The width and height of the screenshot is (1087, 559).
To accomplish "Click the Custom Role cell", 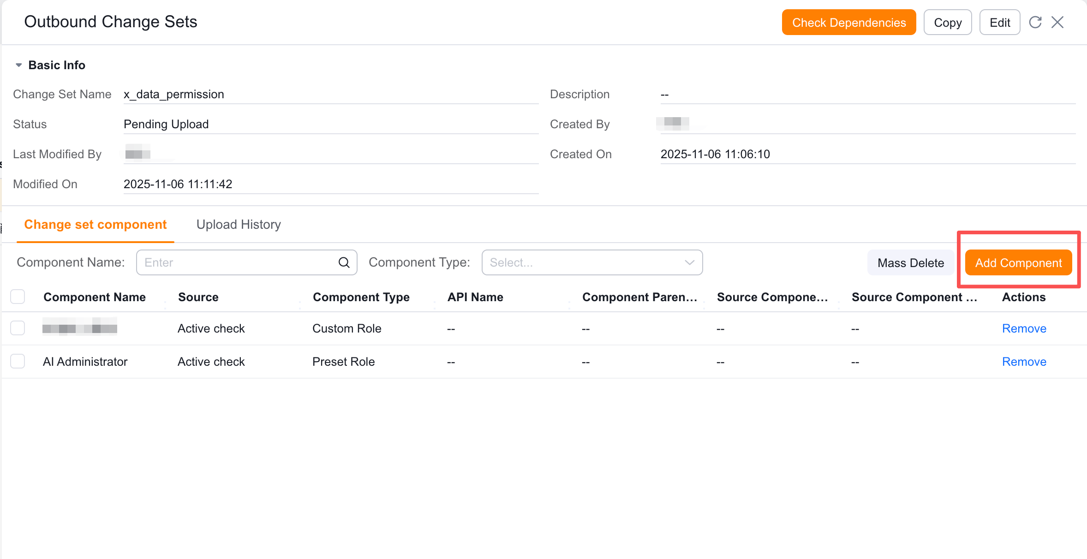I will pyautogui.click(x=347, y=328).
